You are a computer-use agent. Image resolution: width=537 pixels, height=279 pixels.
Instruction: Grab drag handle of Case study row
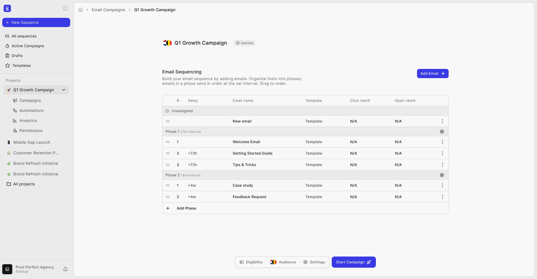(168, 185)
